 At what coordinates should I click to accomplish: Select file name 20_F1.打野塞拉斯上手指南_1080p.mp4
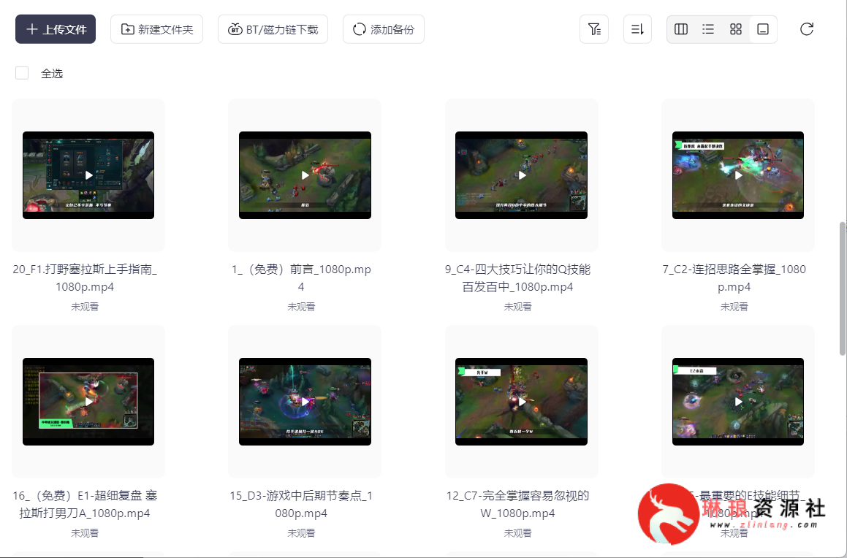[85, 278]
